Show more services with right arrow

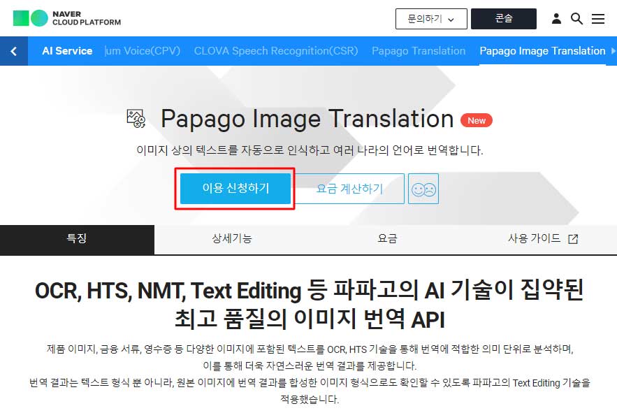pyautogui.click(x=613, y=51)
